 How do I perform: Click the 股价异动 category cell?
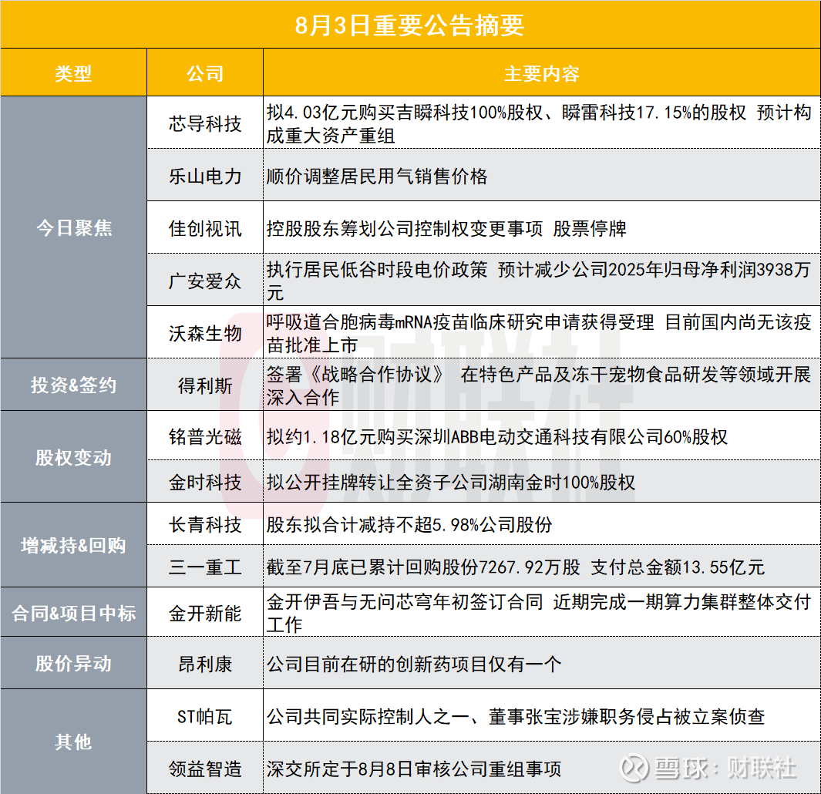(73, 663)
